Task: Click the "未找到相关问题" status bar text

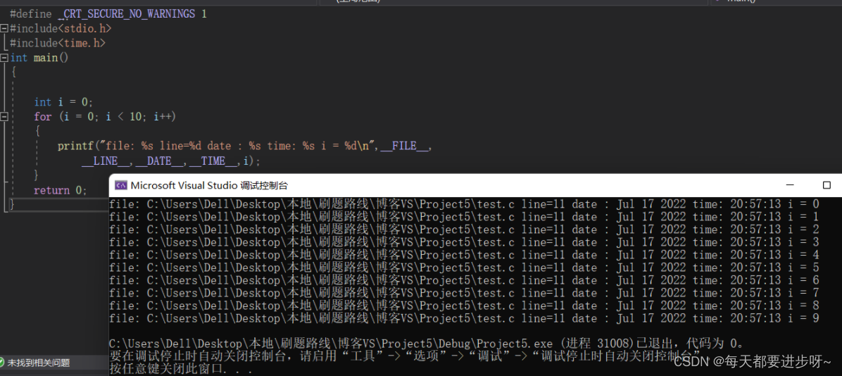Action: (x=38, y=363)
